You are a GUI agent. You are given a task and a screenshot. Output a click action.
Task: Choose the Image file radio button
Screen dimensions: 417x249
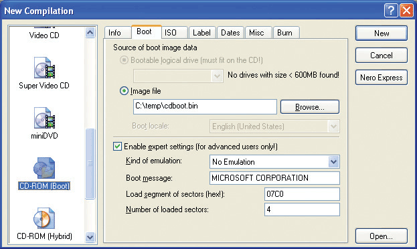(x=124, y=91)
